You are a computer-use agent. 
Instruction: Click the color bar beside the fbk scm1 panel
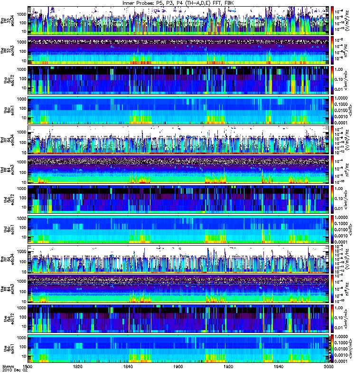332,348
